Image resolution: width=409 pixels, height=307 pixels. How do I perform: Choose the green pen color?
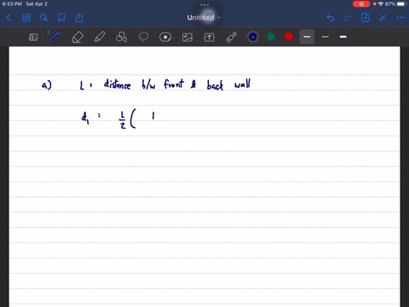271,37
